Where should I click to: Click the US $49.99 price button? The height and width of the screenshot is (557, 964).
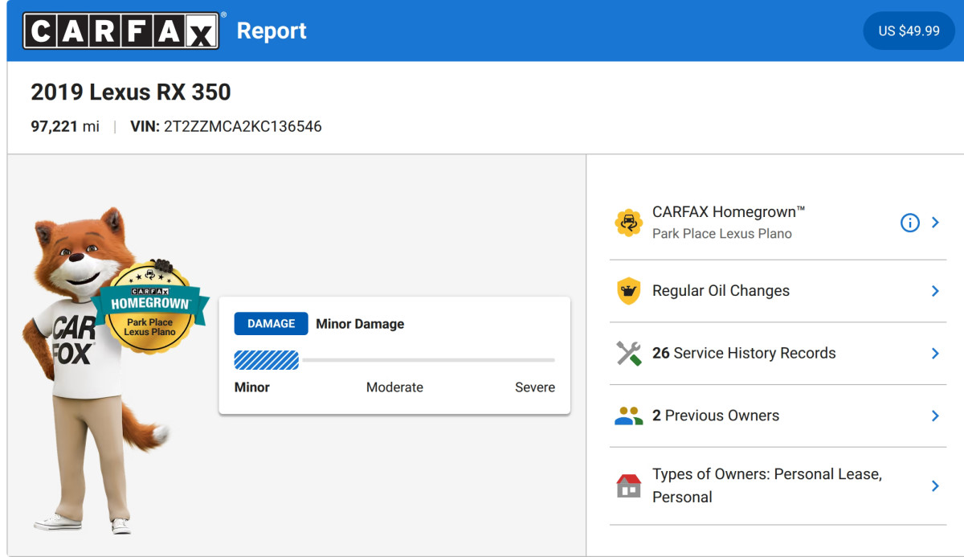[x=909, y=31]
